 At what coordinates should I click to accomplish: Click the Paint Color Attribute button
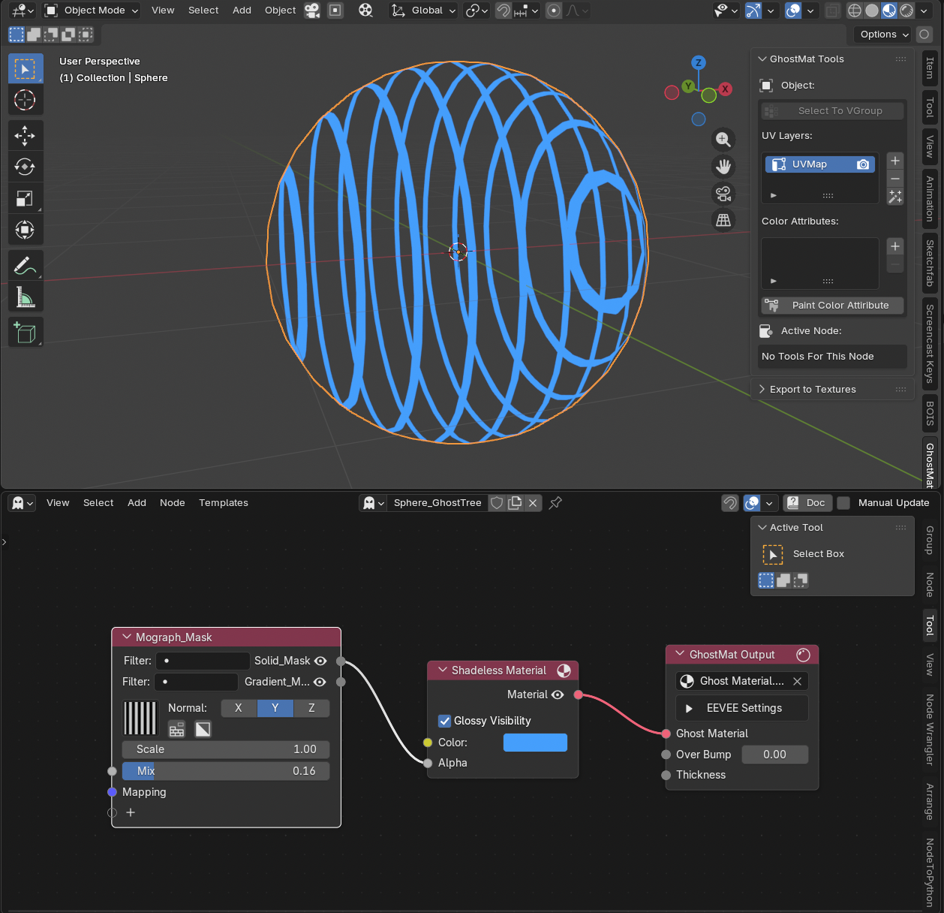click(x=832, y=306)
